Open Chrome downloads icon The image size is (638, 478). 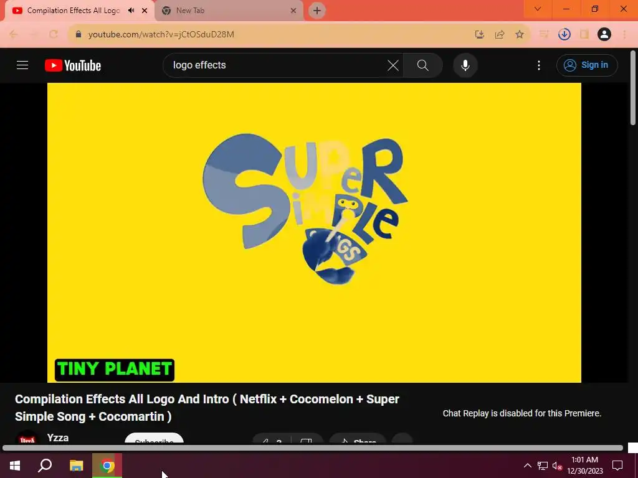tap(564, 35)
